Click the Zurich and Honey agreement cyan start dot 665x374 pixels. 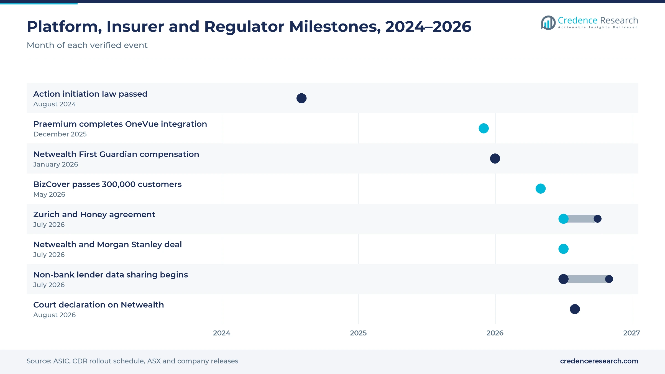coord(563,219)
